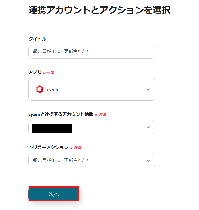Viewport: 199px width, 210px height.
Task: Click the 次へ button
Action: coord(53,194)
